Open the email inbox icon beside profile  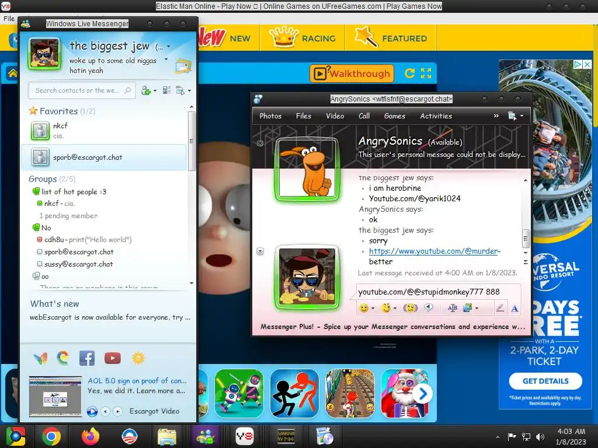(183, 66)
